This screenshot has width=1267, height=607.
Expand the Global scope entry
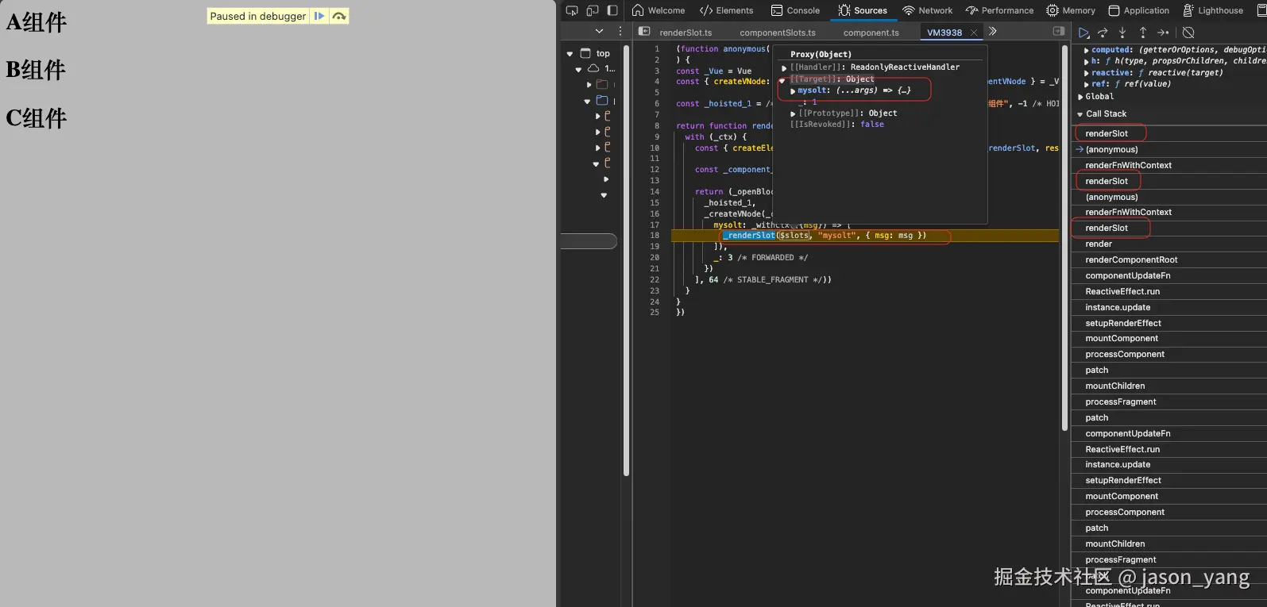click(x=1080, y=97)
